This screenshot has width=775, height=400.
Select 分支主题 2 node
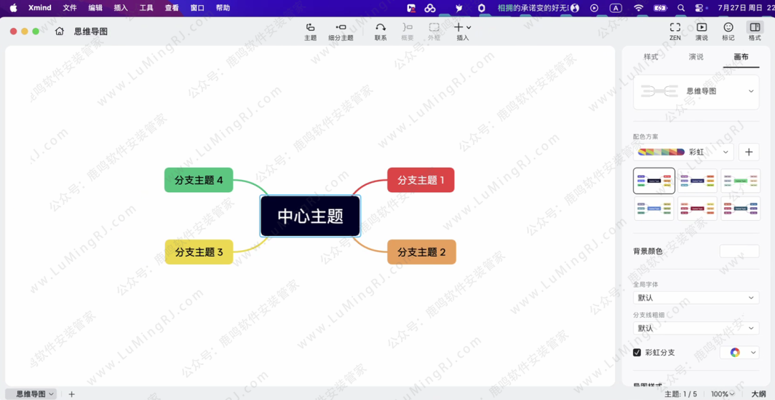pos(422,252)
